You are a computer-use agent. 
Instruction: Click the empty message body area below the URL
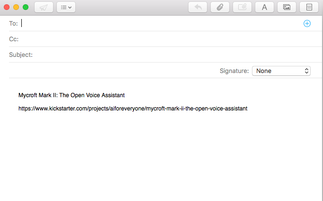161,156
